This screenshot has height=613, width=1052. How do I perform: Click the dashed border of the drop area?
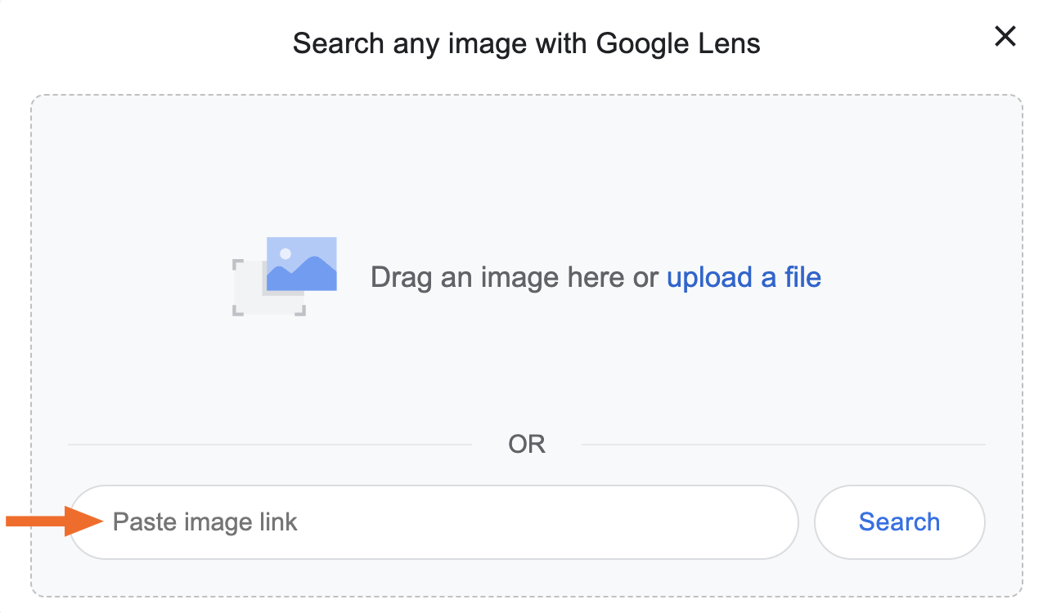pyautogui.click(x=527, y=96)
